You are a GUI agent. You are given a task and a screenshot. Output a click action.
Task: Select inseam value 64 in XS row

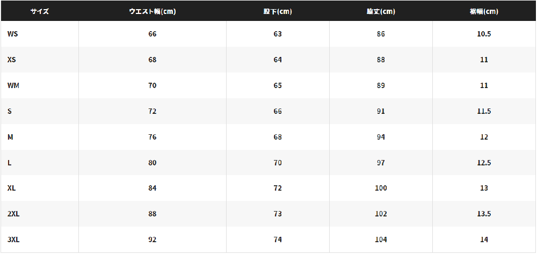(278, 60)
